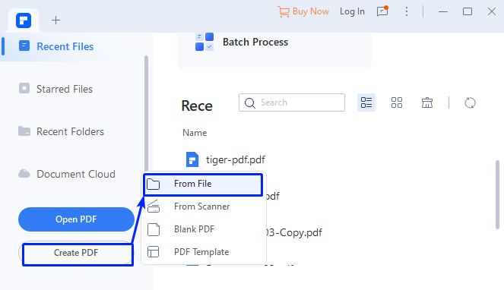Refresh the recent files list
The image size is (504, 290).
pos(470,102)
